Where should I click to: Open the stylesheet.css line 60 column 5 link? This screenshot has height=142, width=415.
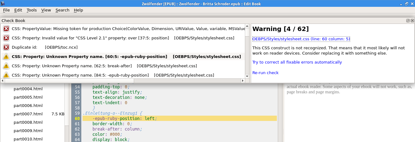coord(301,39)
